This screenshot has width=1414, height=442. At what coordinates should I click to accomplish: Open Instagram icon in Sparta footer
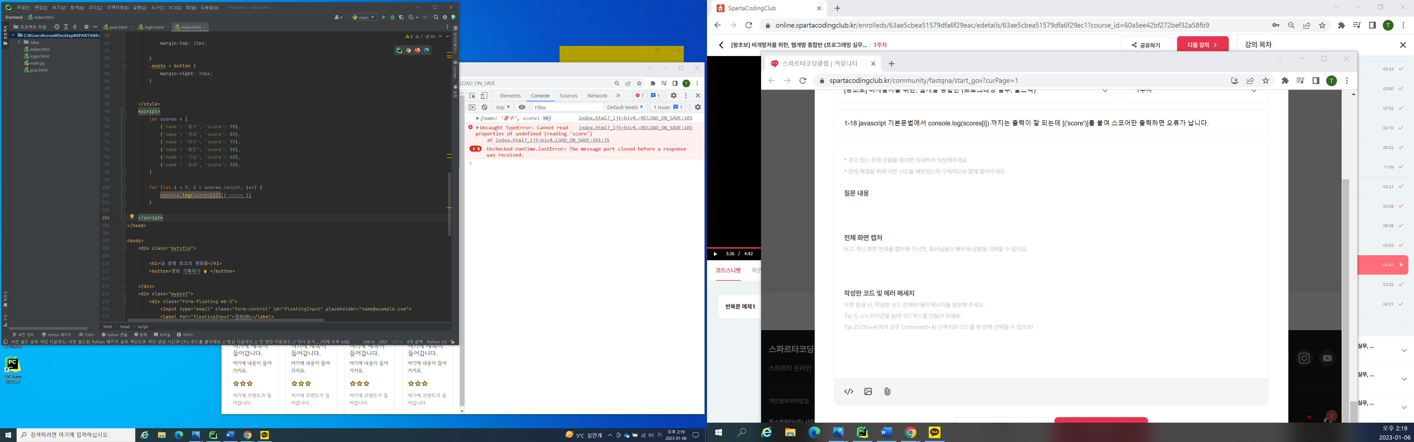[1304, 358]
